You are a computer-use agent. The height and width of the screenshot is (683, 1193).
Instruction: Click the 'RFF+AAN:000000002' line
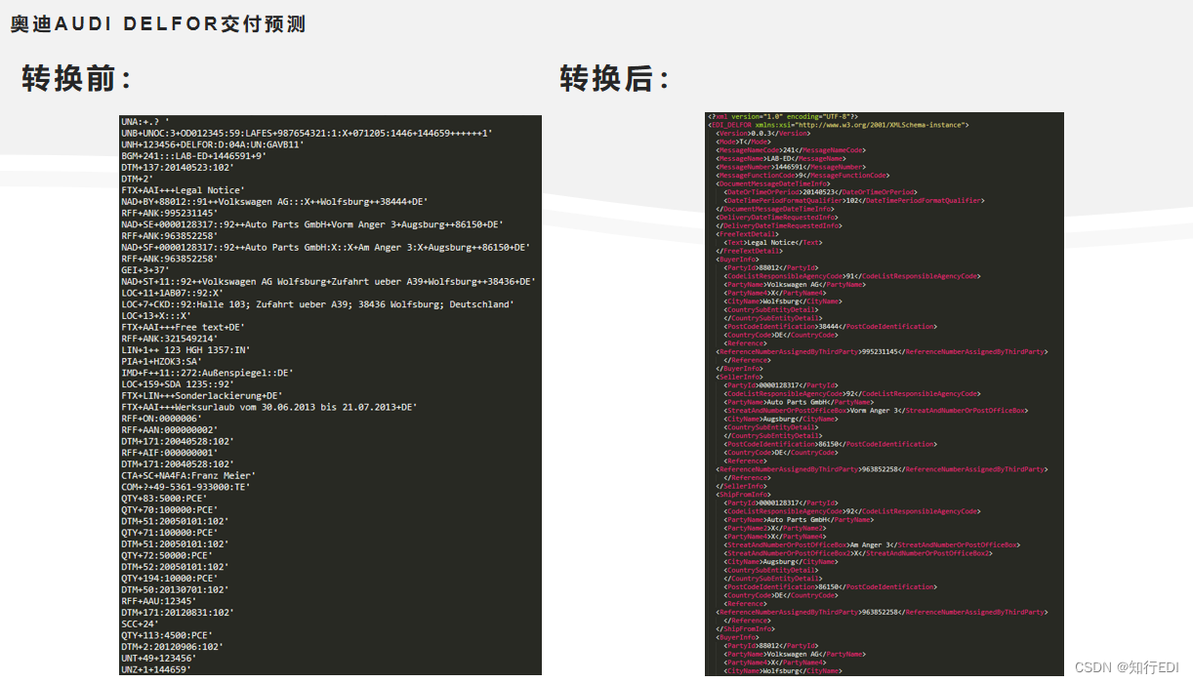[x=170, y=429]
